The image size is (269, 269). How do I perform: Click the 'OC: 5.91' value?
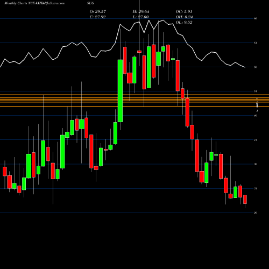[x=184, y=12]
